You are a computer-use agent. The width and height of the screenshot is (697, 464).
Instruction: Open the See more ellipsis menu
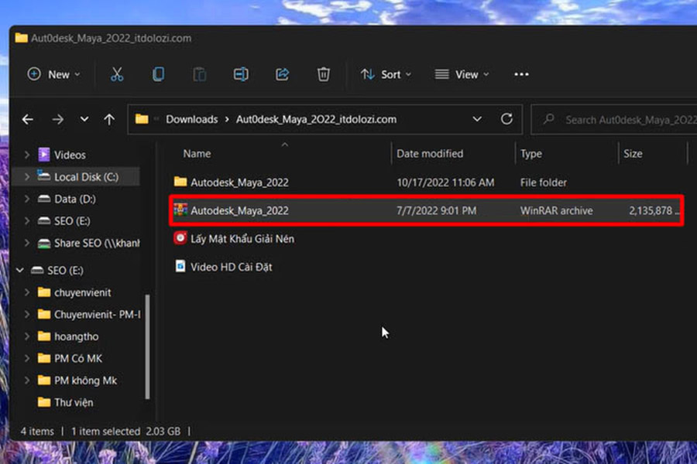pyautogui.click(x=521, y=74)
